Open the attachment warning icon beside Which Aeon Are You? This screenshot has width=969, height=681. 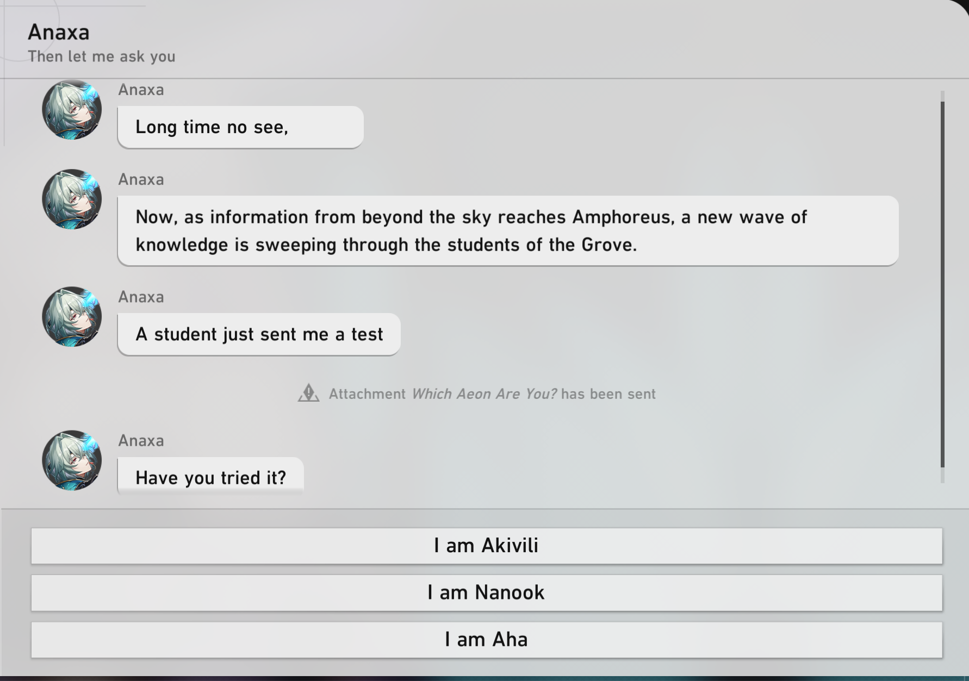[x=308, y=393]
